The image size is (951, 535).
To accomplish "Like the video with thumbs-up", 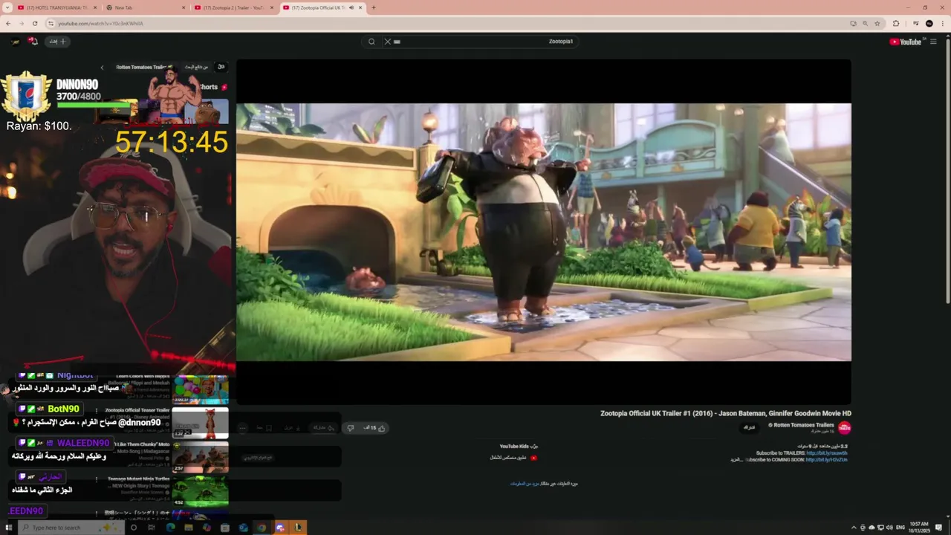I will pyautogui.click(x=375, y=428).
